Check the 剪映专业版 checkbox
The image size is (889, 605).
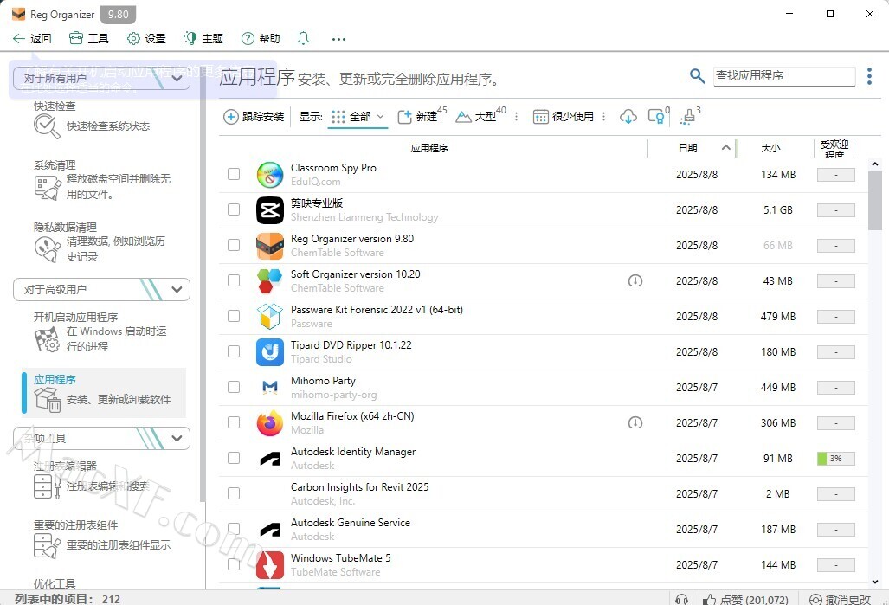coord(234,209)
